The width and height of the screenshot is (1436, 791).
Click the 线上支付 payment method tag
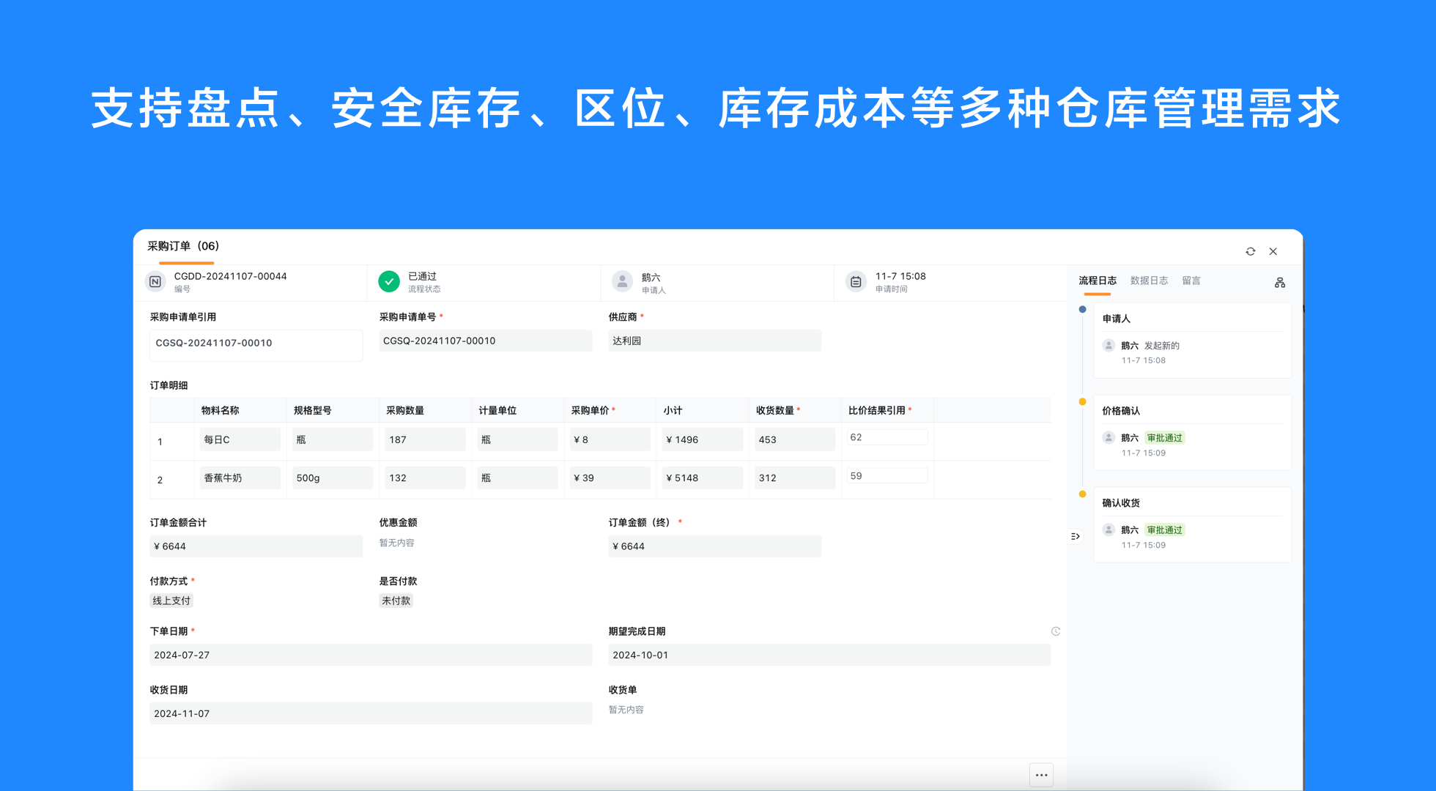[x=171, y=601]
